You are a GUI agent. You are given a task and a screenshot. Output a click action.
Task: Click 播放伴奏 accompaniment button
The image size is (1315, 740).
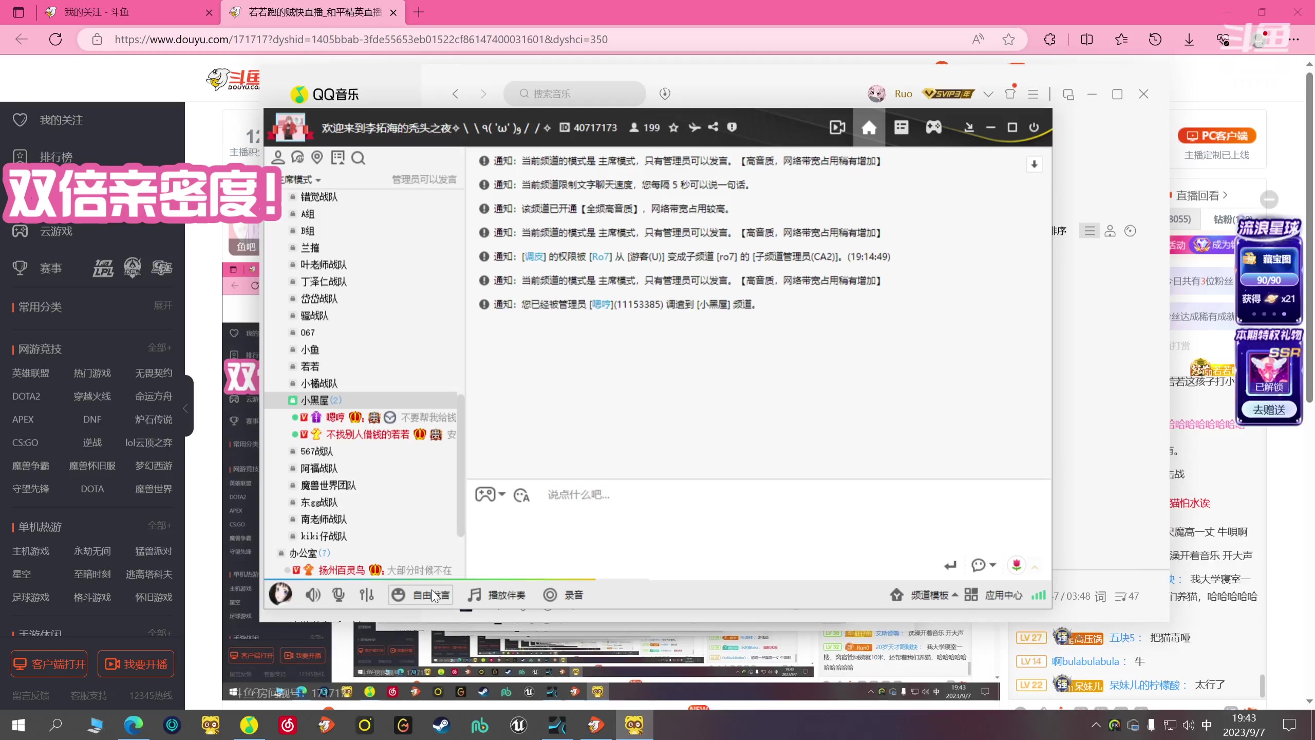click(x=496, y=595)
